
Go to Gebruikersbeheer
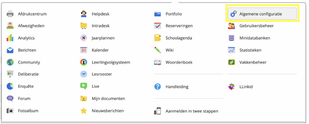(x=256, y=26)
